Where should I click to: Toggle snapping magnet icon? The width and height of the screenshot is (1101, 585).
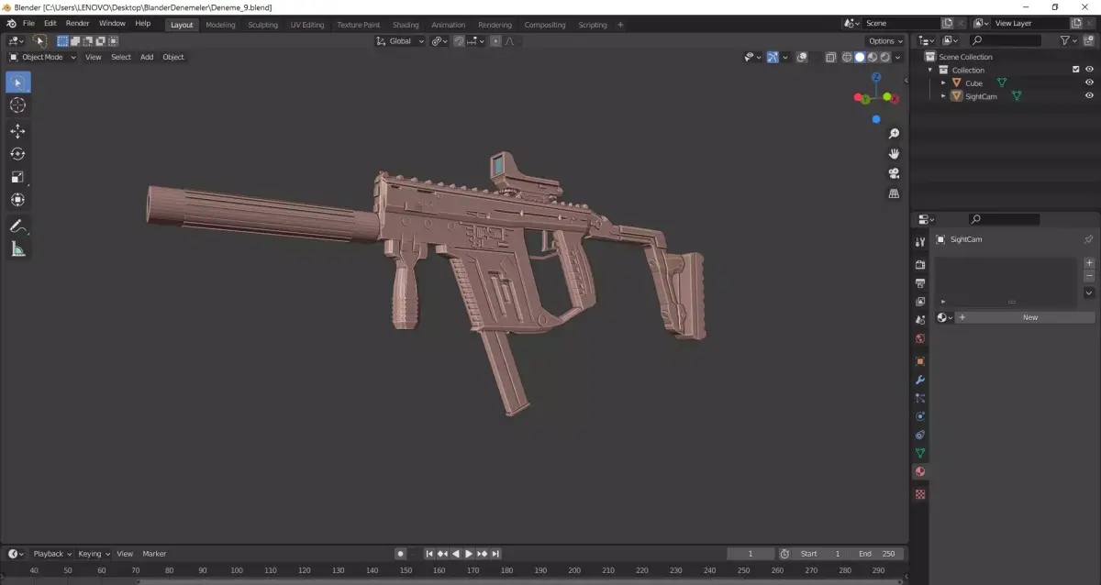click(x=459, y=41)
